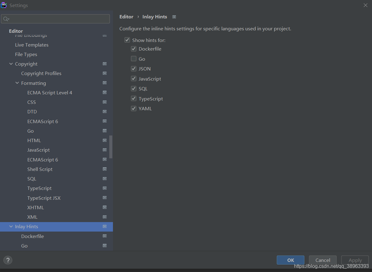This screenshot has width=372, height=272.
Task: Click Editor in the breadcrumb
Action: 126,17
